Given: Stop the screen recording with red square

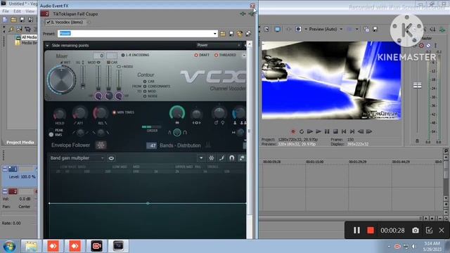Looking at the screenshot, I should pos(371,231).
